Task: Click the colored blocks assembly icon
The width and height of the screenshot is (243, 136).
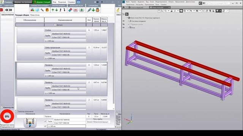Action: (32, 10)
